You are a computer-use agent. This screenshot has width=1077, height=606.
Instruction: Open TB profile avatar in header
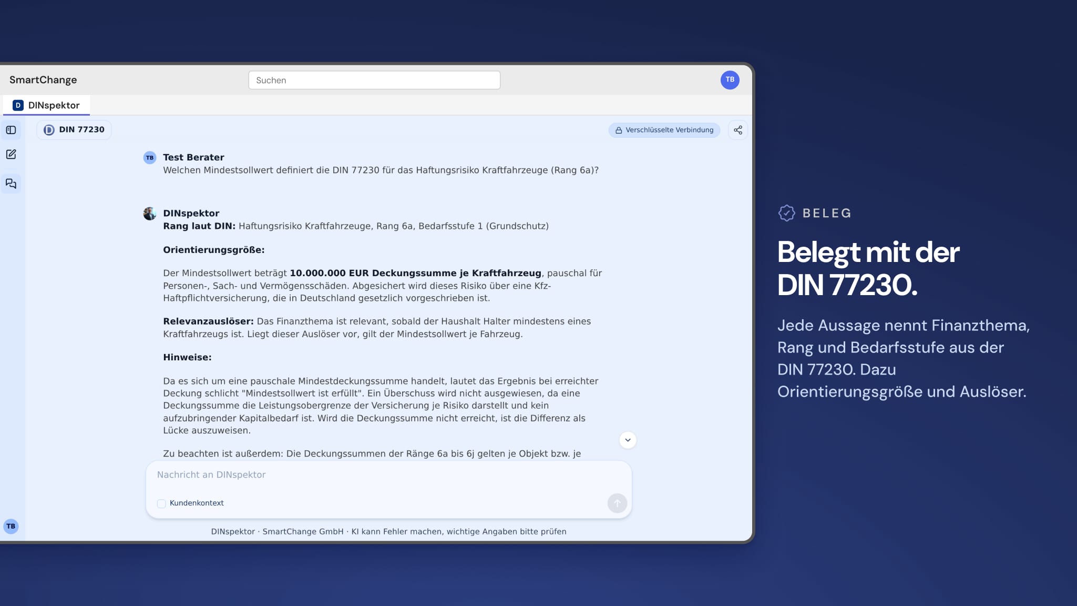pyautogui.click(x=730, y=80)
